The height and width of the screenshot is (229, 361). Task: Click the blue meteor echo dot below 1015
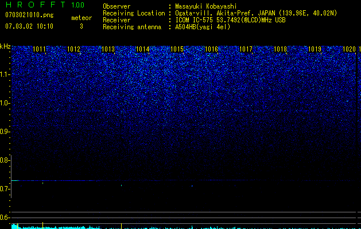[192, 186]
